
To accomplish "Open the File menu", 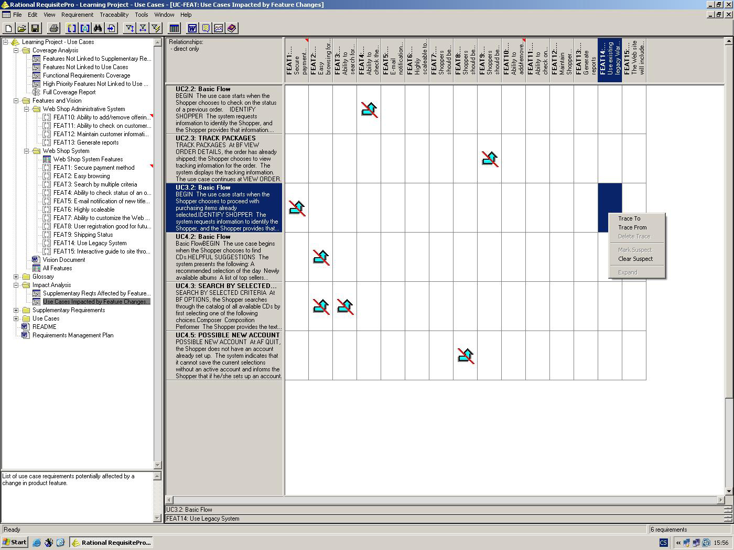I will click(x=17, y=15).
